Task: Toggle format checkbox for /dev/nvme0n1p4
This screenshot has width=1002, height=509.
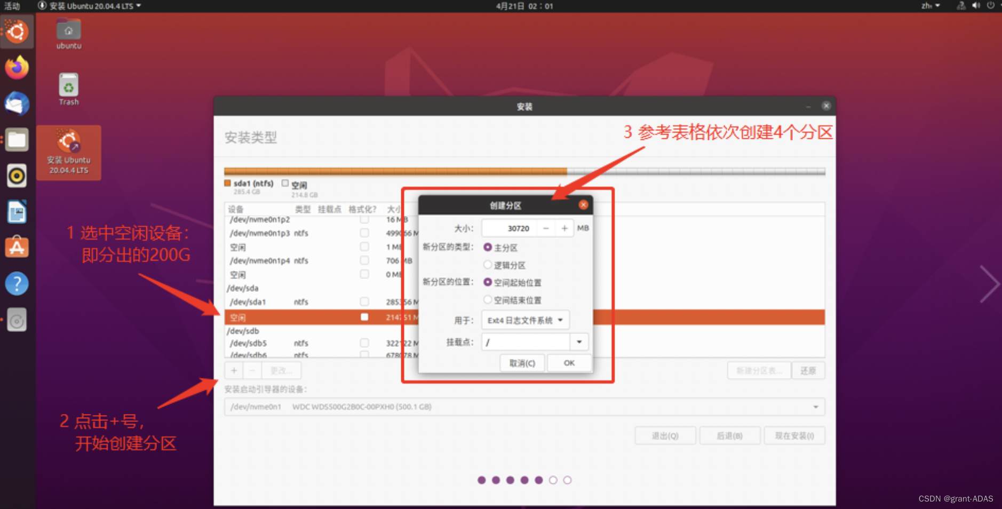Action: tap(364, 260)
